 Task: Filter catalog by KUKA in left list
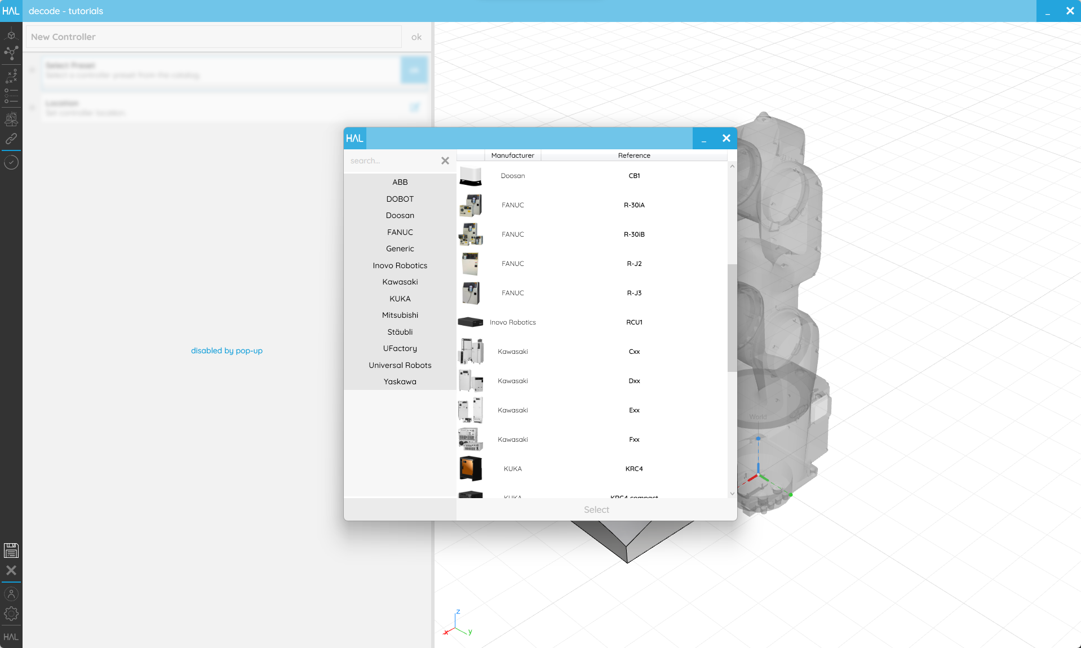[x=400, y=299]
